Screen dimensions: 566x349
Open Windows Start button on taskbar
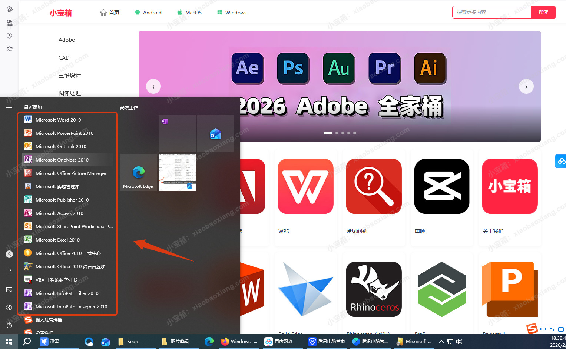click(x=9, y=342)
